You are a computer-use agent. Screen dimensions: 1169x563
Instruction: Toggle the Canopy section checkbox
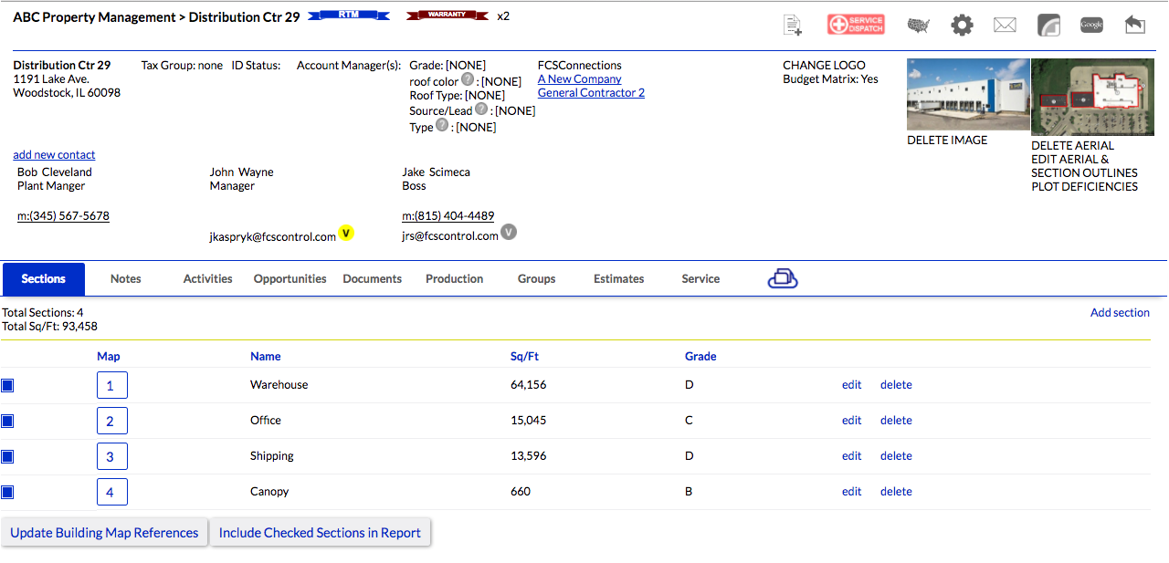(7, 493)
